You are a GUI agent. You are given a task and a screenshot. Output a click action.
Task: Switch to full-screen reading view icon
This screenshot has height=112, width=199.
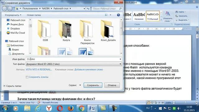point(152,102)
